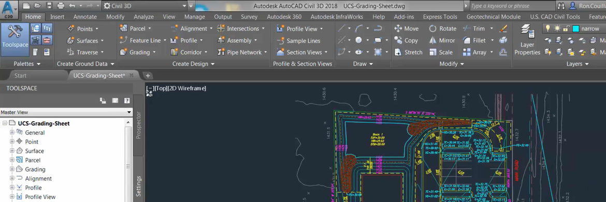Image resolution: width=606 pixels, height=202 pixels.
Task: Click the Explode tool icon in Modify panel
Action: (x=503, y=40)
